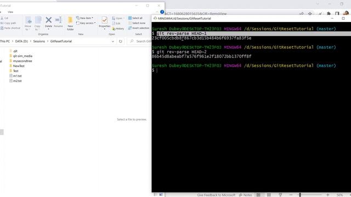351x197 pixels.
Task: Select the .git folder
Action: tap(13, 51)
